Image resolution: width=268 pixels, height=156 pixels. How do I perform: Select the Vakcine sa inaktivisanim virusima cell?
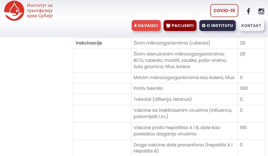point(184,114)
